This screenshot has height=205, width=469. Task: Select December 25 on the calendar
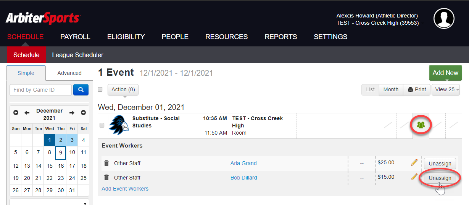(x=84, y=178)
